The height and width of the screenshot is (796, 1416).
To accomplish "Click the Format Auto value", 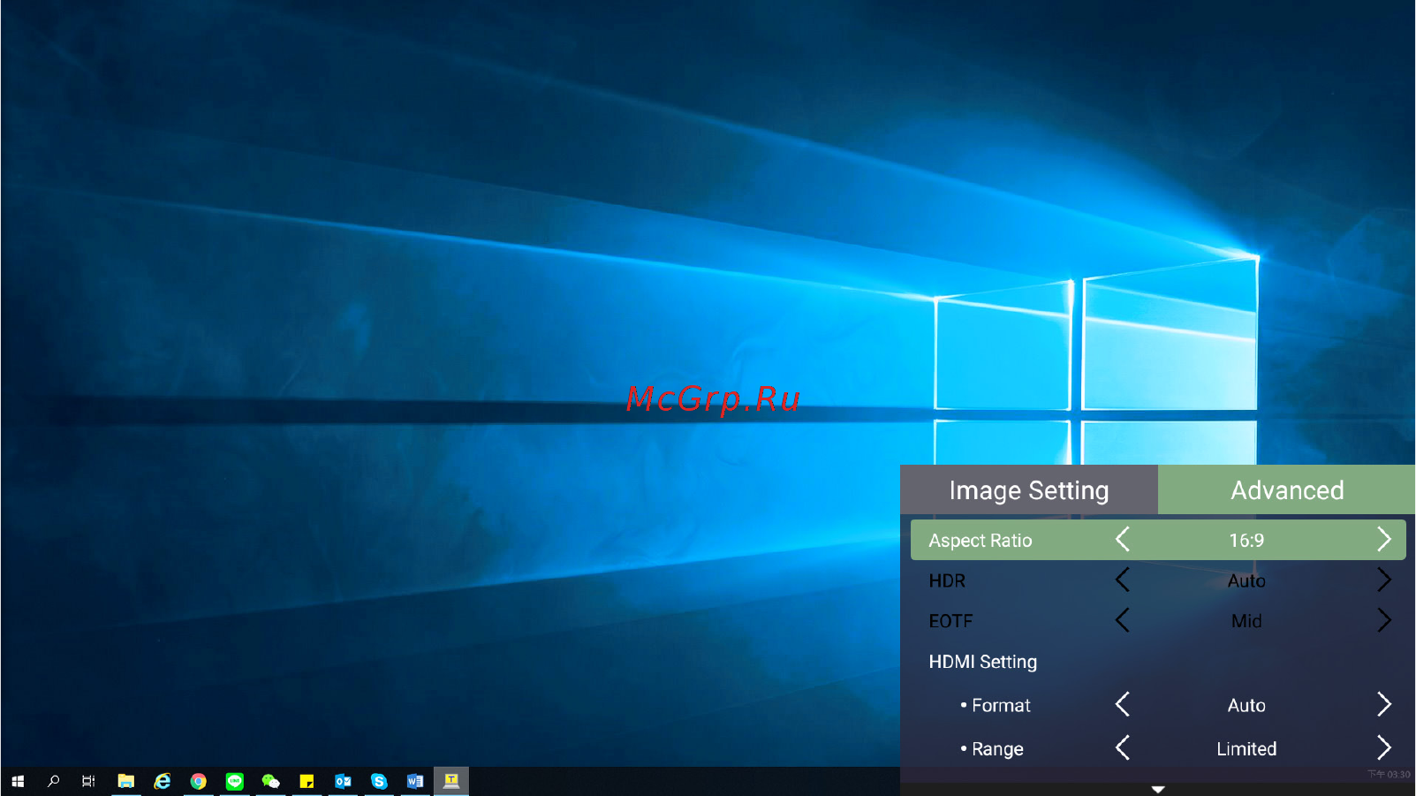I will (1246, 705).
